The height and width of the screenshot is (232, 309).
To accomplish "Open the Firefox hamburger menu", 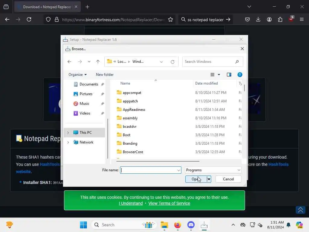I will [x=302, y=19].
